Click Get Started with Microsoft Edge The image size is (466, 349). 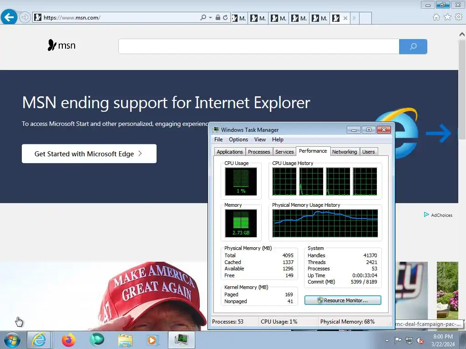click(89, 154)
